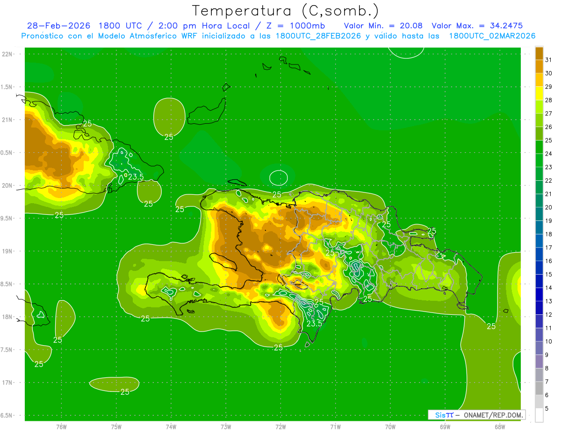Pick the gray legend swatch between 6 and 7
This screenshot has height=433, width=561.
point(539,388)
